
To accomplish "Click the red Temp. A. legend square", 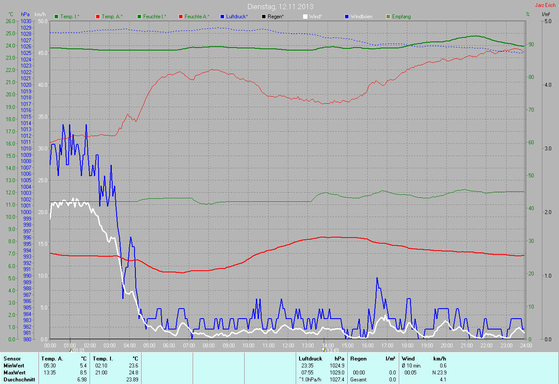I will (97, 17).
